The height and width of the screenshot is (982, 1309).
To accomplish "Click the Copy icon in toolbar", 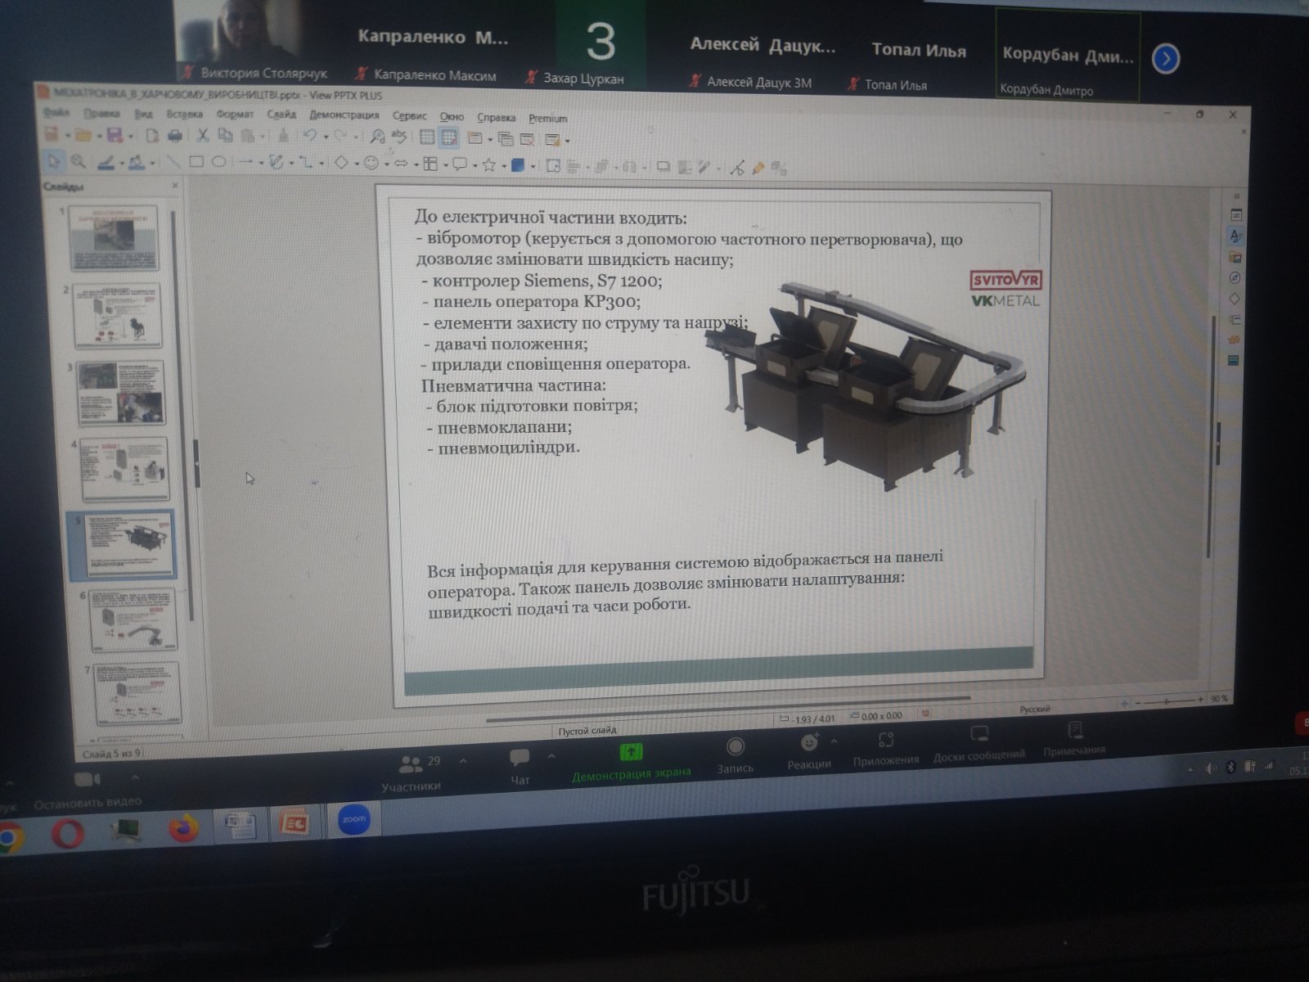I will coord(225,136).
